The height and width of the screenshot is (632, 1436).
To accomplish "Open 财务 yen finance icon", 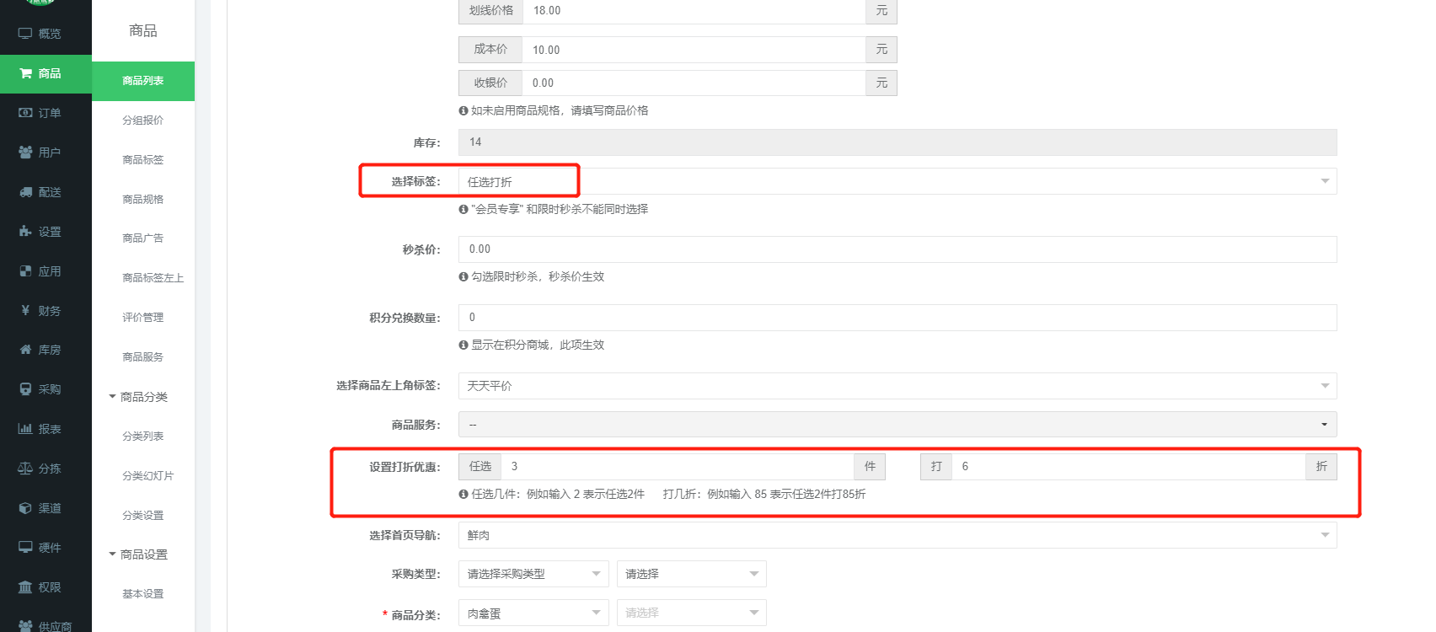I will 25,311.
